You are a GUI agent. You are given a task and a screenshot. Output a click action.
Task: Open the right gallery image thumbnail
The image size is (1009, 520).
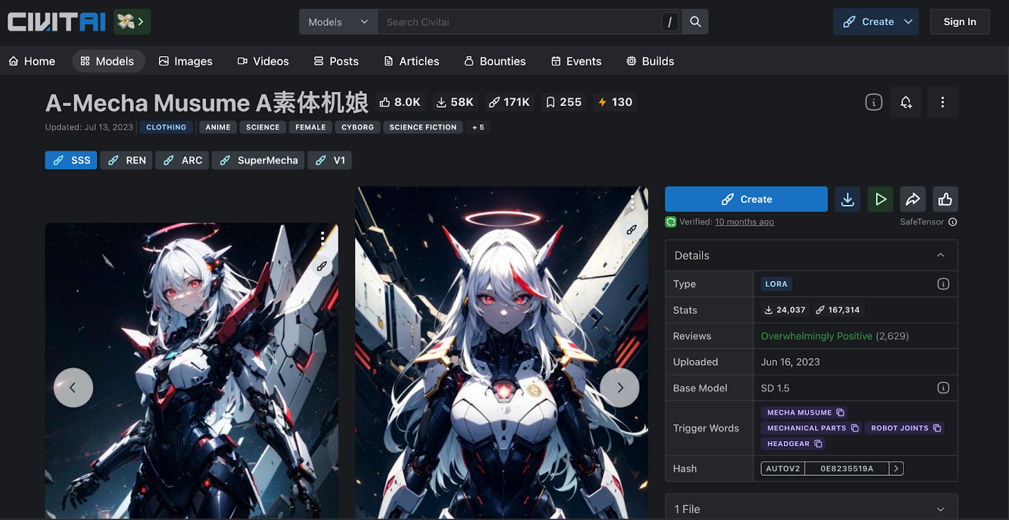(x=501, y=353)
